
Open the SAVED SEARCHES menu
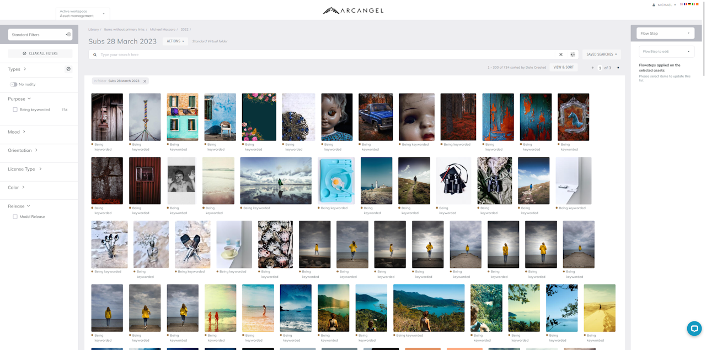[601, 54]
